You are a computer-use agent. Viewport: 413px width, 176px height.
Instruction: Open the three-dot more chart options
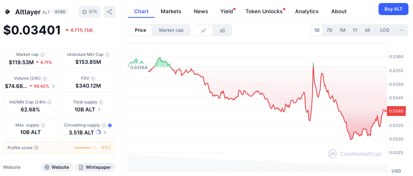click(402, 30)
